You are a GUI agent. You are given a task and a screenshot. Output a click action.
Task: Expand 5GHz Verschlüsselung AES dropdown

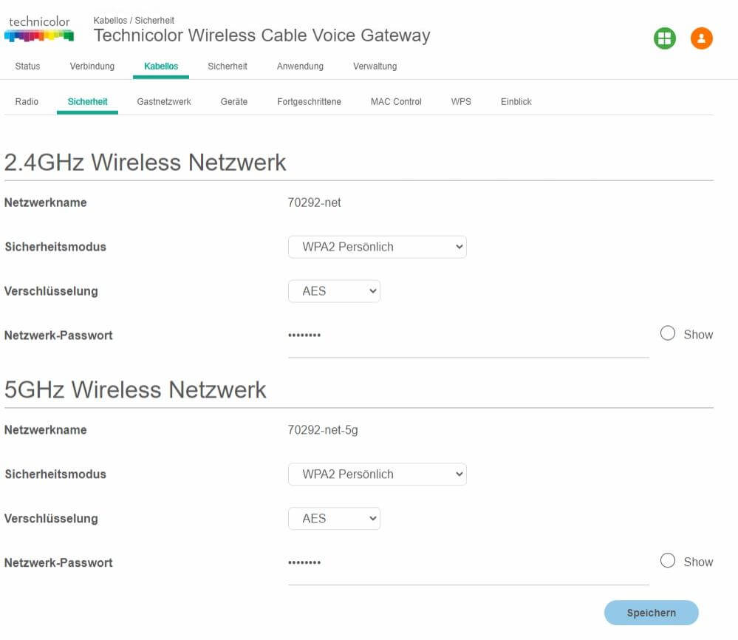click(x=334, y=519)
